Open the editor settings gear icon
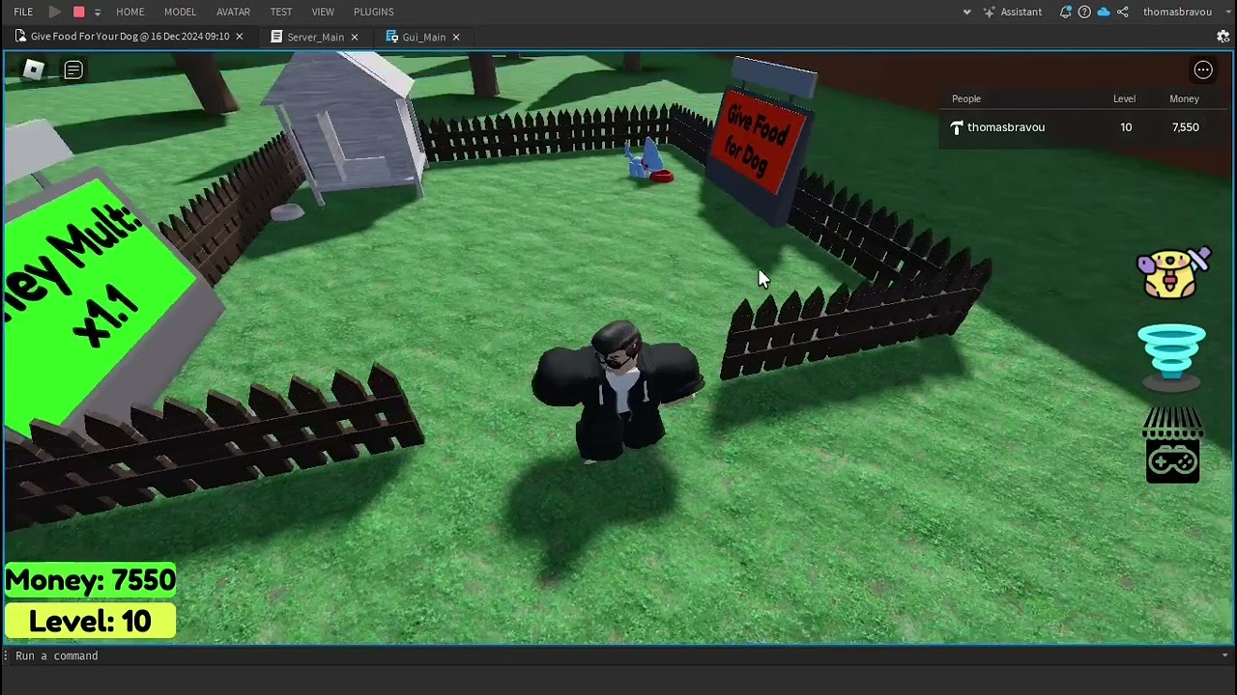The height and width of the screenshot is (695, 1237). 1223,37
